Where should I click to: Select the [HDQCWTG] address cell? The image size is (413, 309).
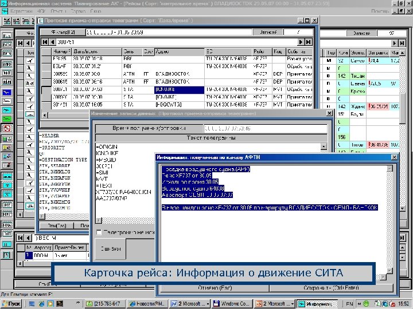click(179, 105)
